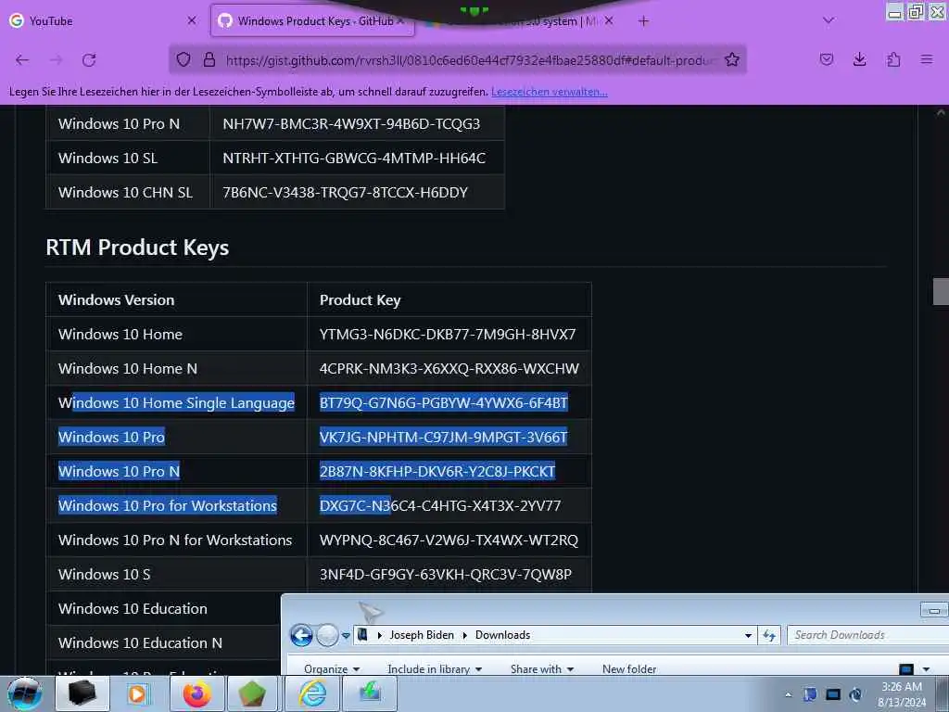Click the tray icon left of the clock
This screenshot has width=949, height=712.
[855, 694]
